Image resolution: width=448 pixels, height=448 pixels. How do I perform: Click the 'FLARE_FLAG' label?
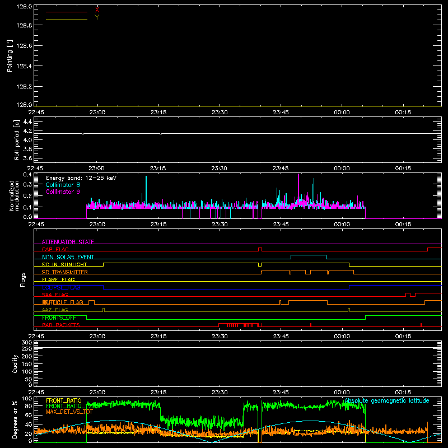point(58,279)
